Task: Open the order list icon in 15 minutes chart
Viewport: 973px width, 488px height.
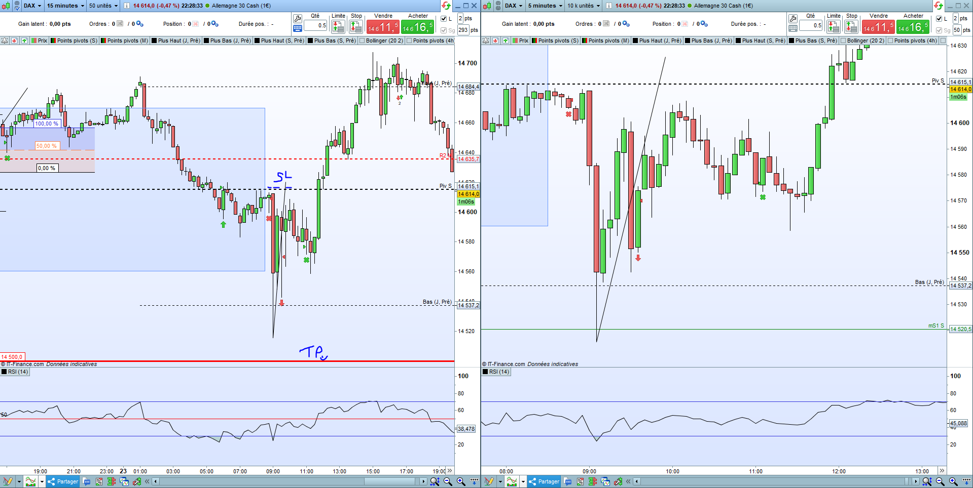Action: [99, 481]
